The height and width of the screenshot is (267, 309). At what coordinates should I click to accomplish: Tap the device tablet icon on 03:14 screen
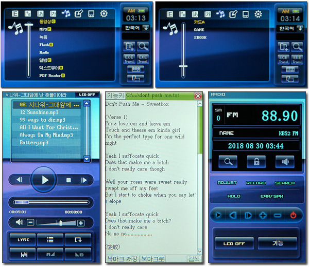(246, 14)
